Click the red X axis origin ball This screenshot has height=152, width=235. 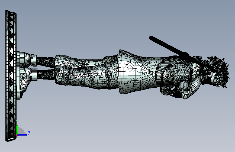pyautogui.click(x=17, y=135)
